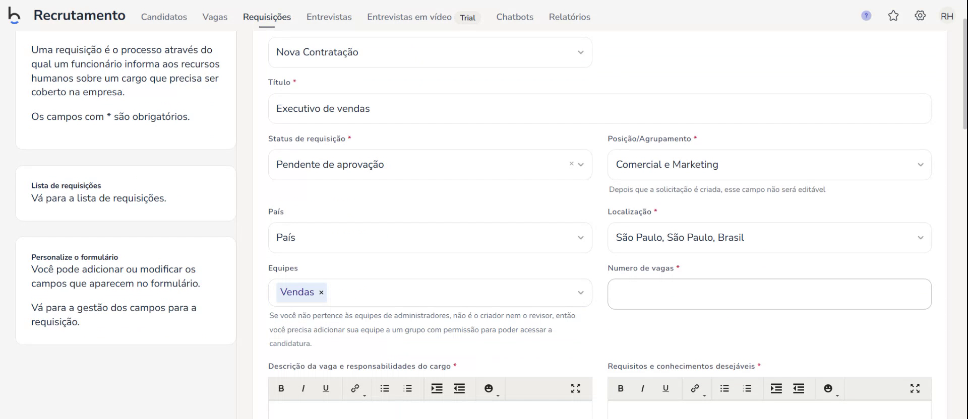Open the help question mark icon
This screenshot has width=968, height=419.
click(x=866, y=16)
